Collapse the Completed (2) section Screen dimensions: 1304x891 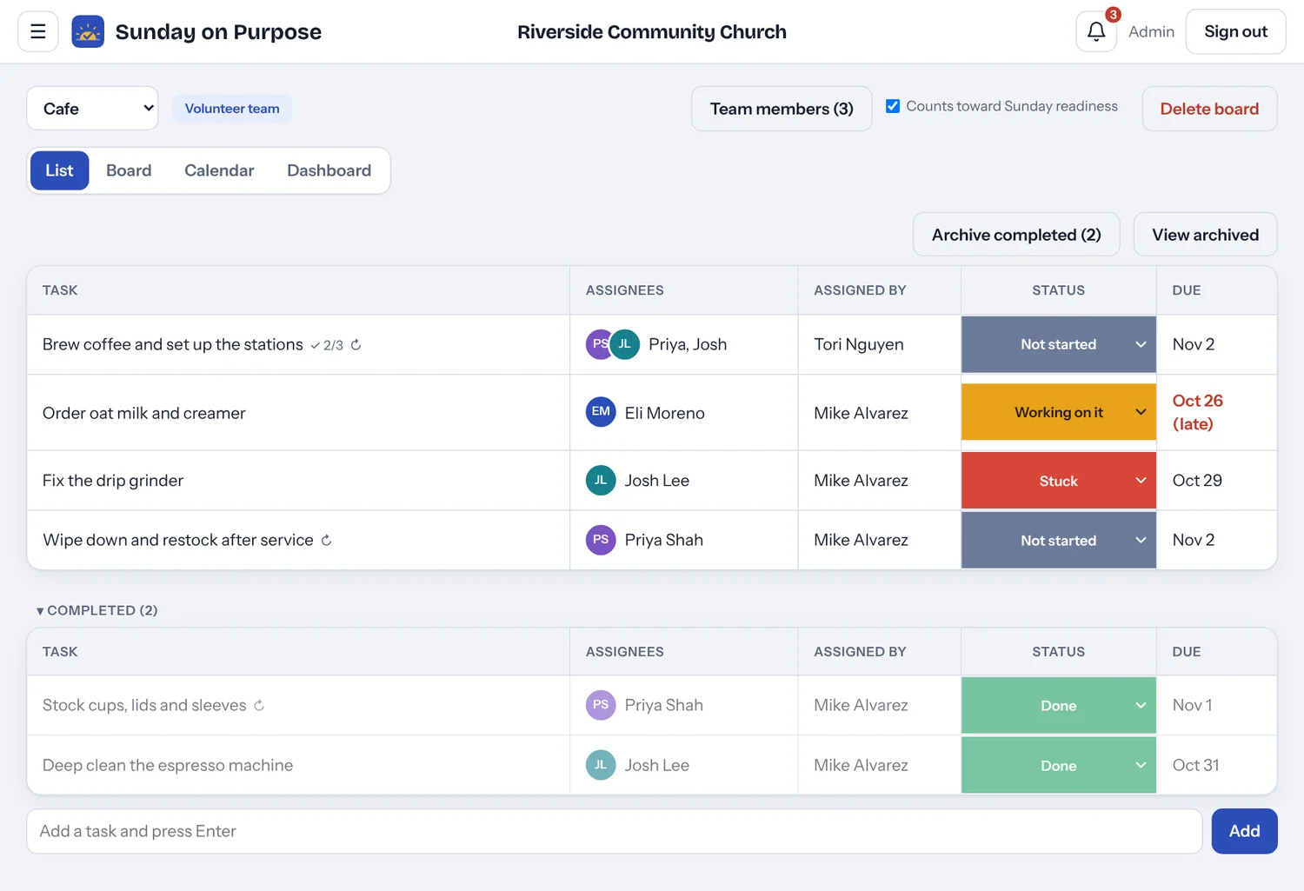[96, 610]
